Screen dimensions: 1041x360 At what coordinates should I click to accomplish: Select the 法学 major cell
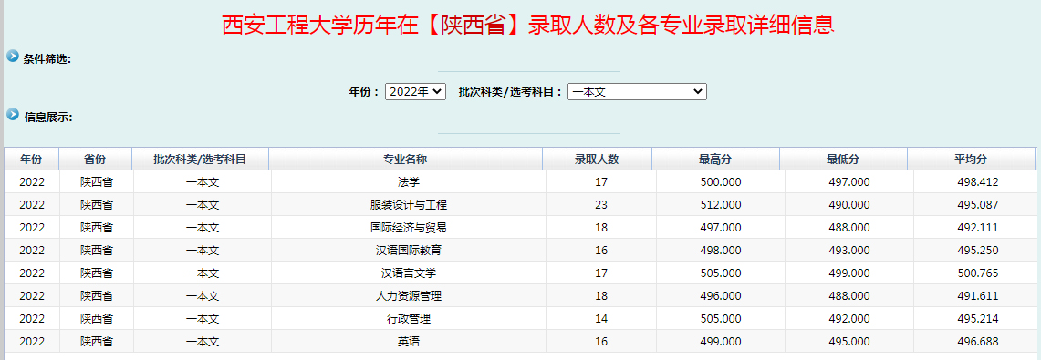point(409,181)
